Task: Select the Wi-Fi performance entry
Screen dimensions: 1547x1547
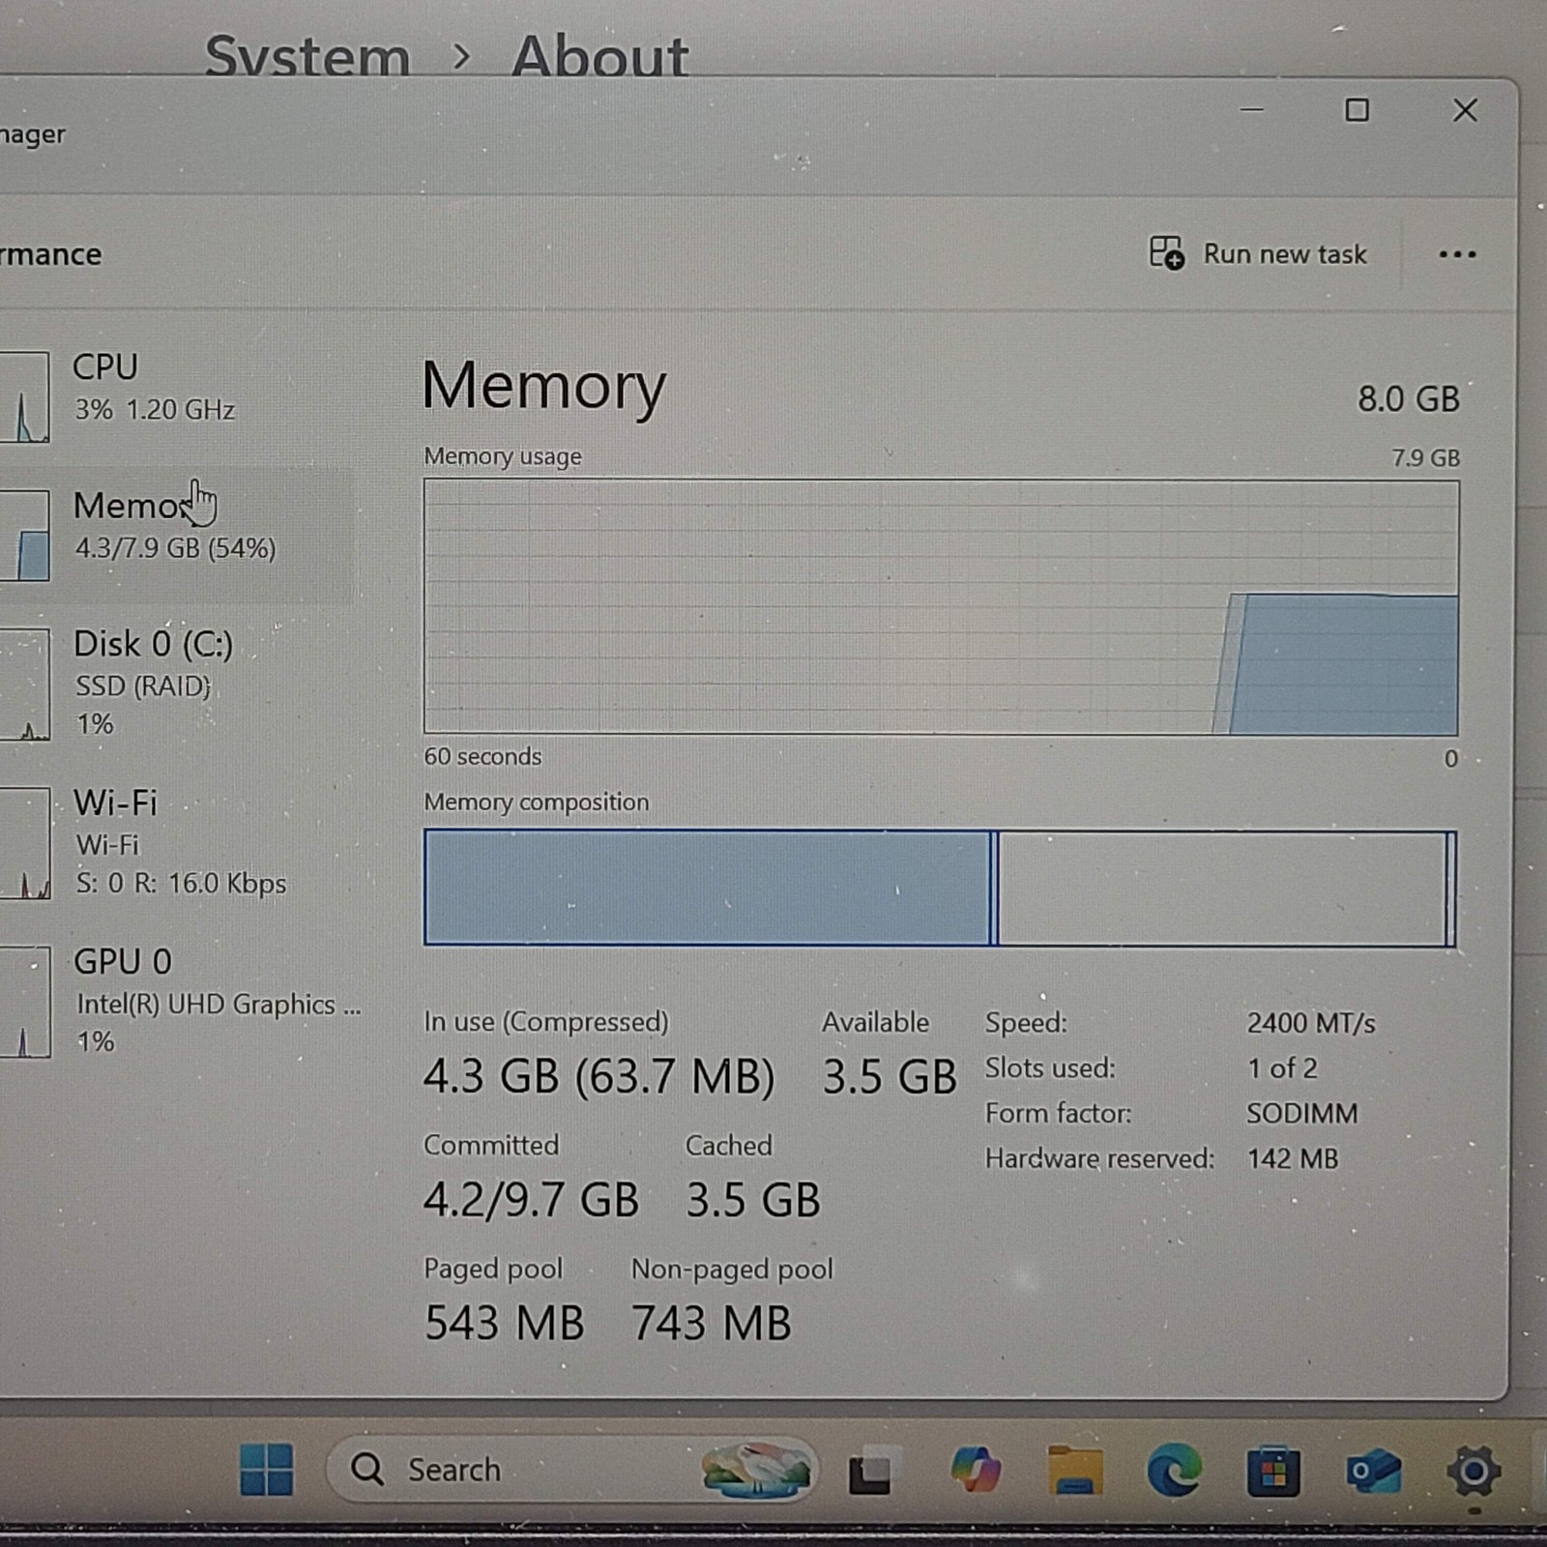Action: tap(176, 842)
